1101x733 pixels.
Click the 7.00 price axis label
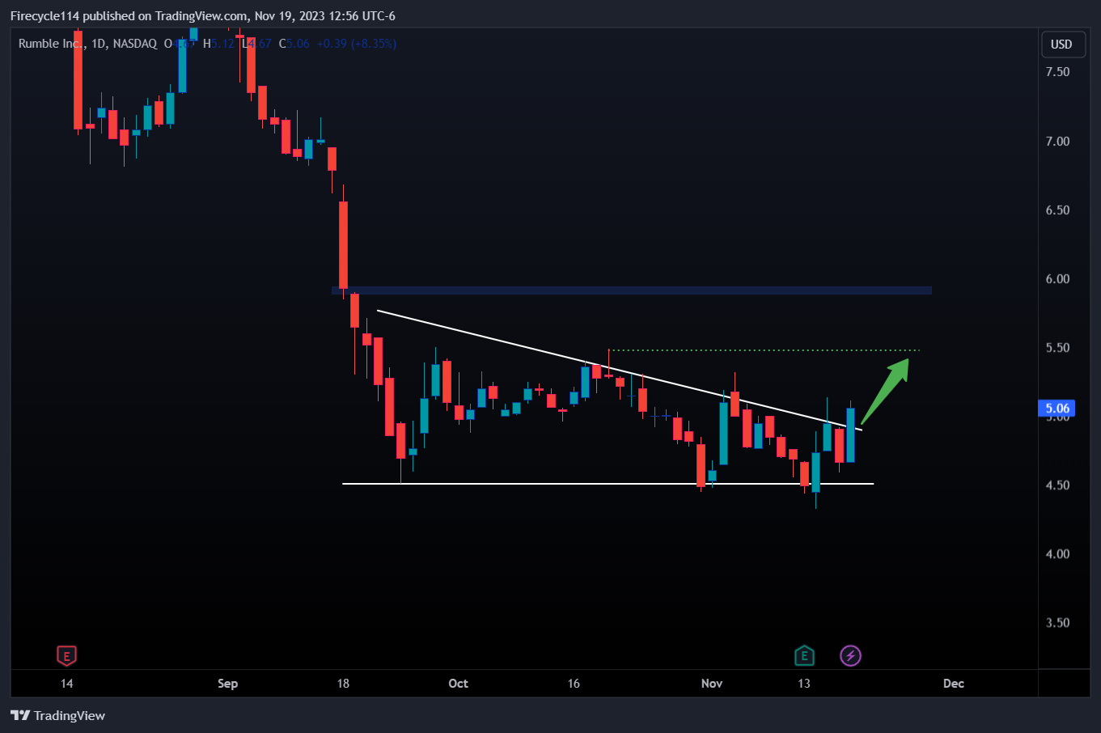[1057, 142]
